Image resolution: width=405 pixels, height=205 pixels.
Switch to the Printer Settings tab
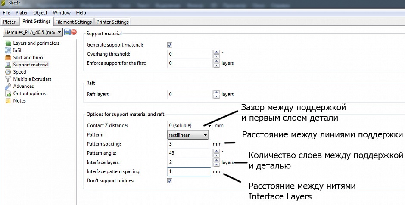[x=112, y=22]
